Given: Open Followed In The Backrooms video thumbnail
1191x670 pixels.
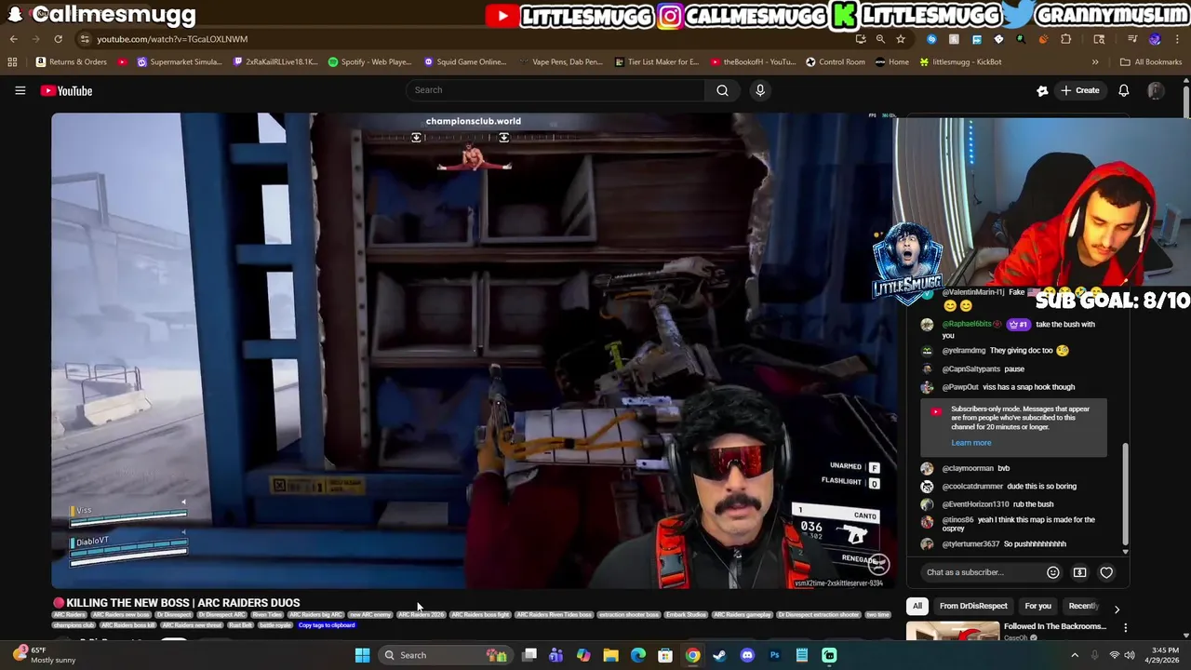Looking at the screenshot, I should point(952,631).
